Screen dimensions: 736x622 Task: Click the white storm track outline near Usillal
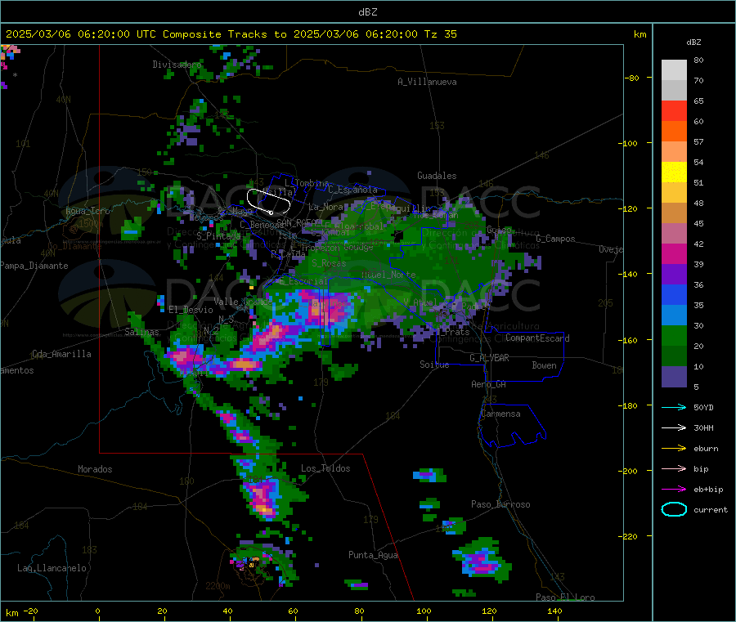pos(268,201)
